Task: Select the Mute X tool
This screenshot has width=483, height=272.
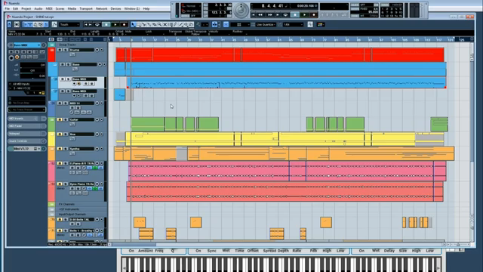Action: [x=165, y=25]
